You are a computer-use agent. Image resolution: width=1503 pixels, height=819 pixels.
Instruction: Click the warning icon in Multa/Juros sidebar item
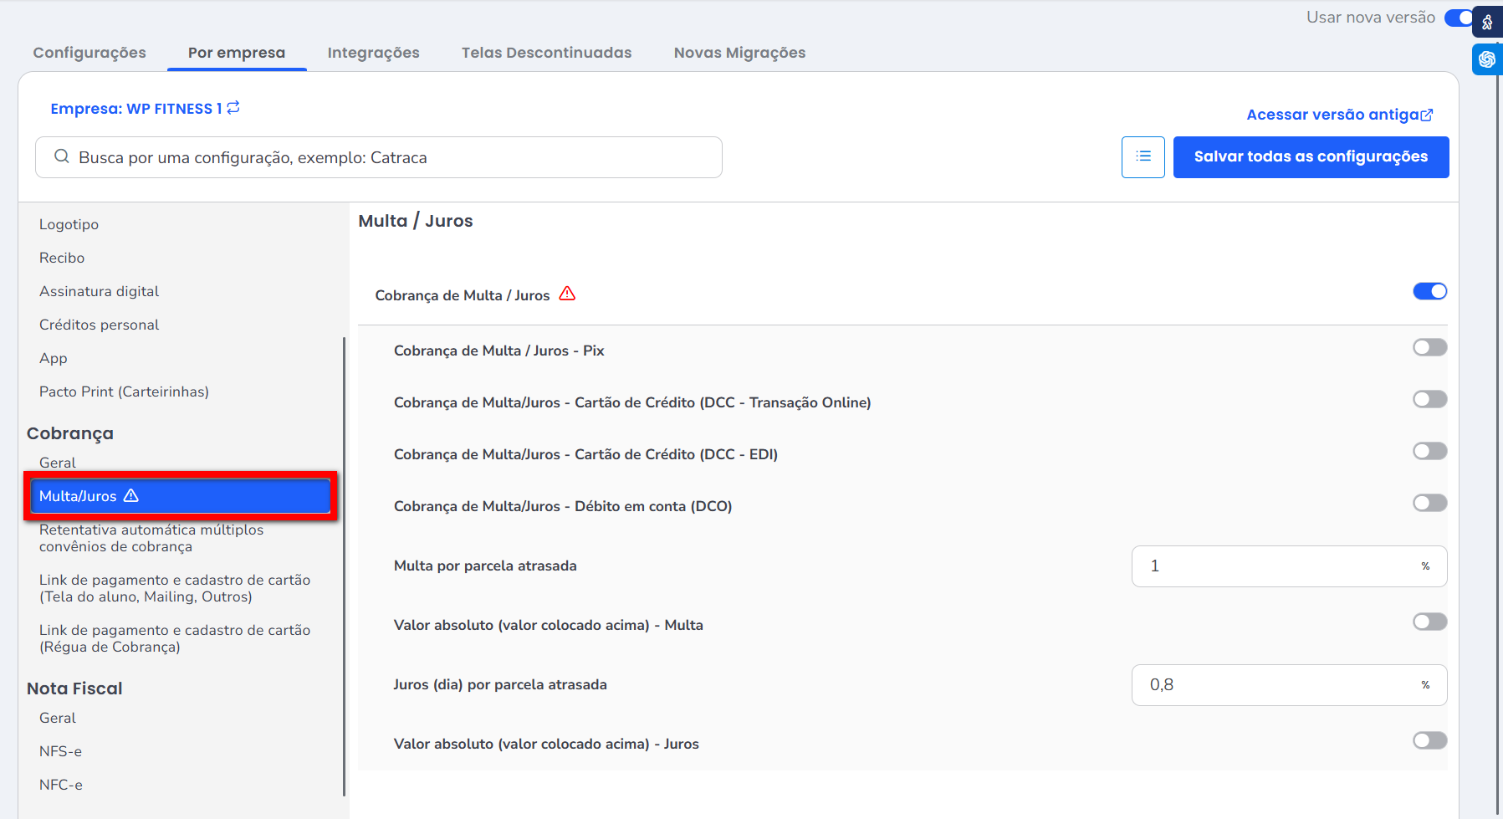pyautogui.click(x=131, y=496)
